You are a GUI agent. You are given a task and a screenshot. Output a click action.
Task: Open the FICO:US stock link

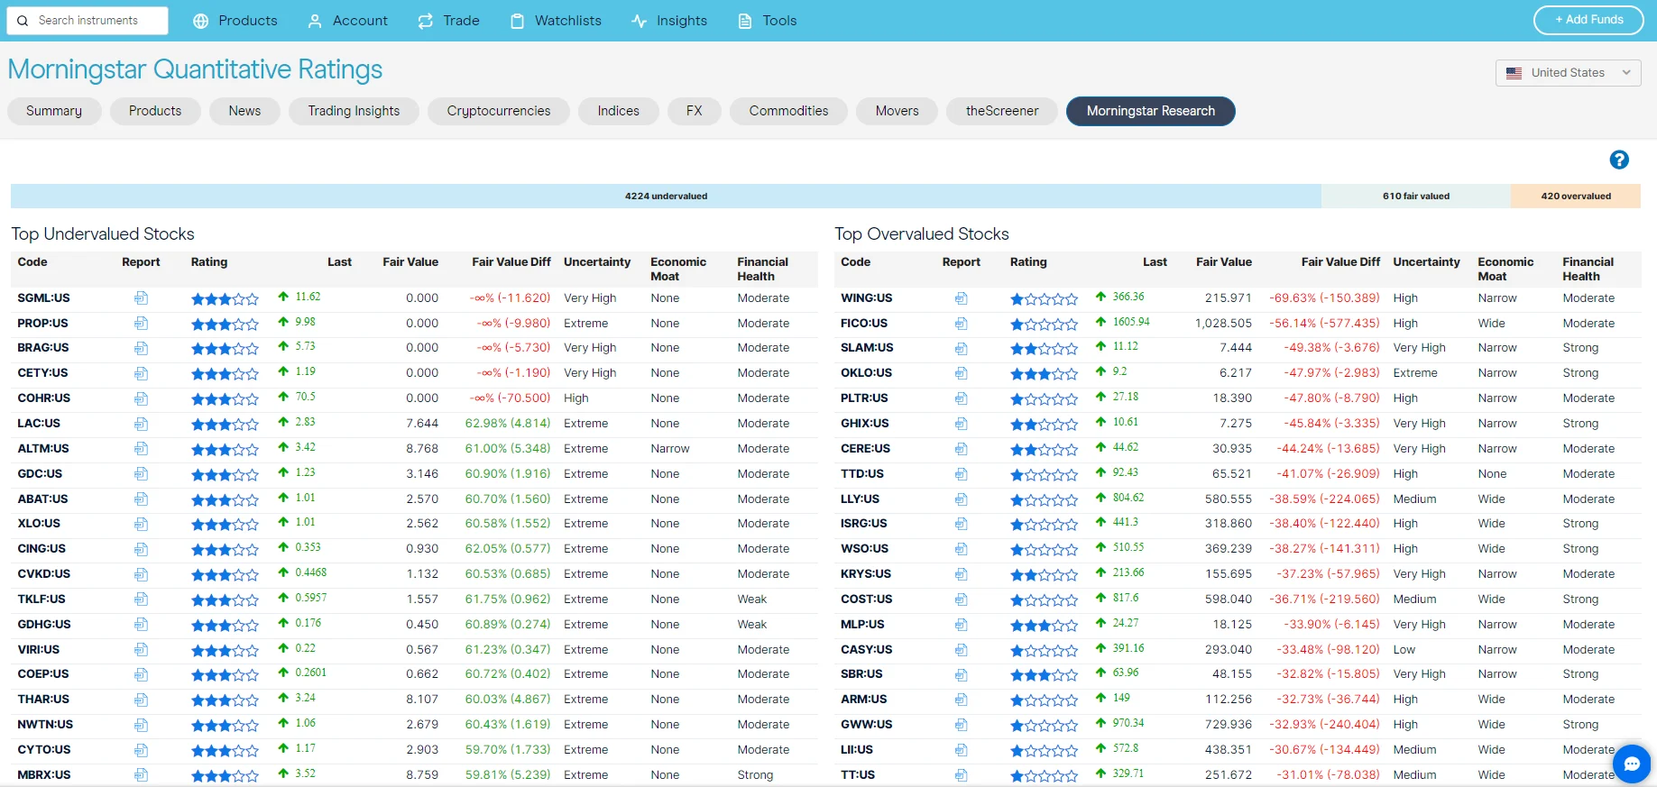(x=863, y=324)
